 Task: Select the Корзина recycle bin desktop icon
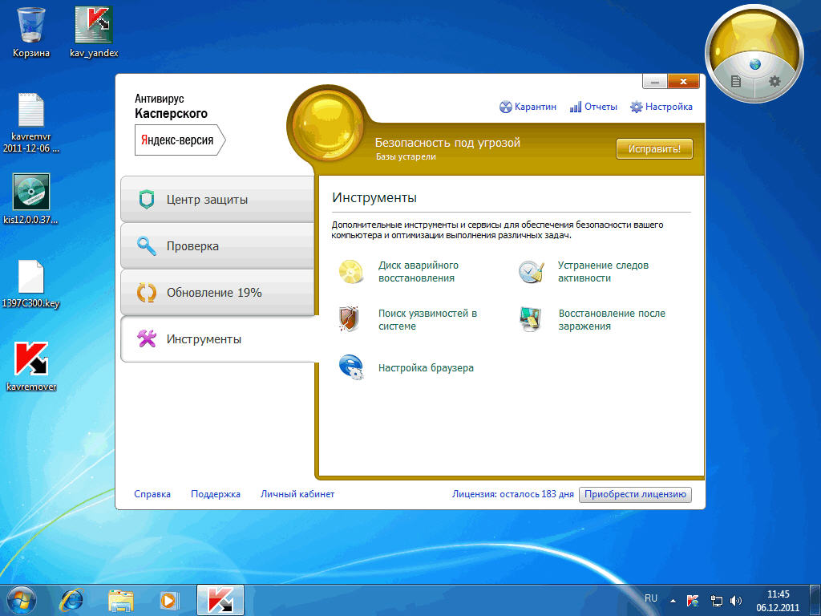point(31,32)
